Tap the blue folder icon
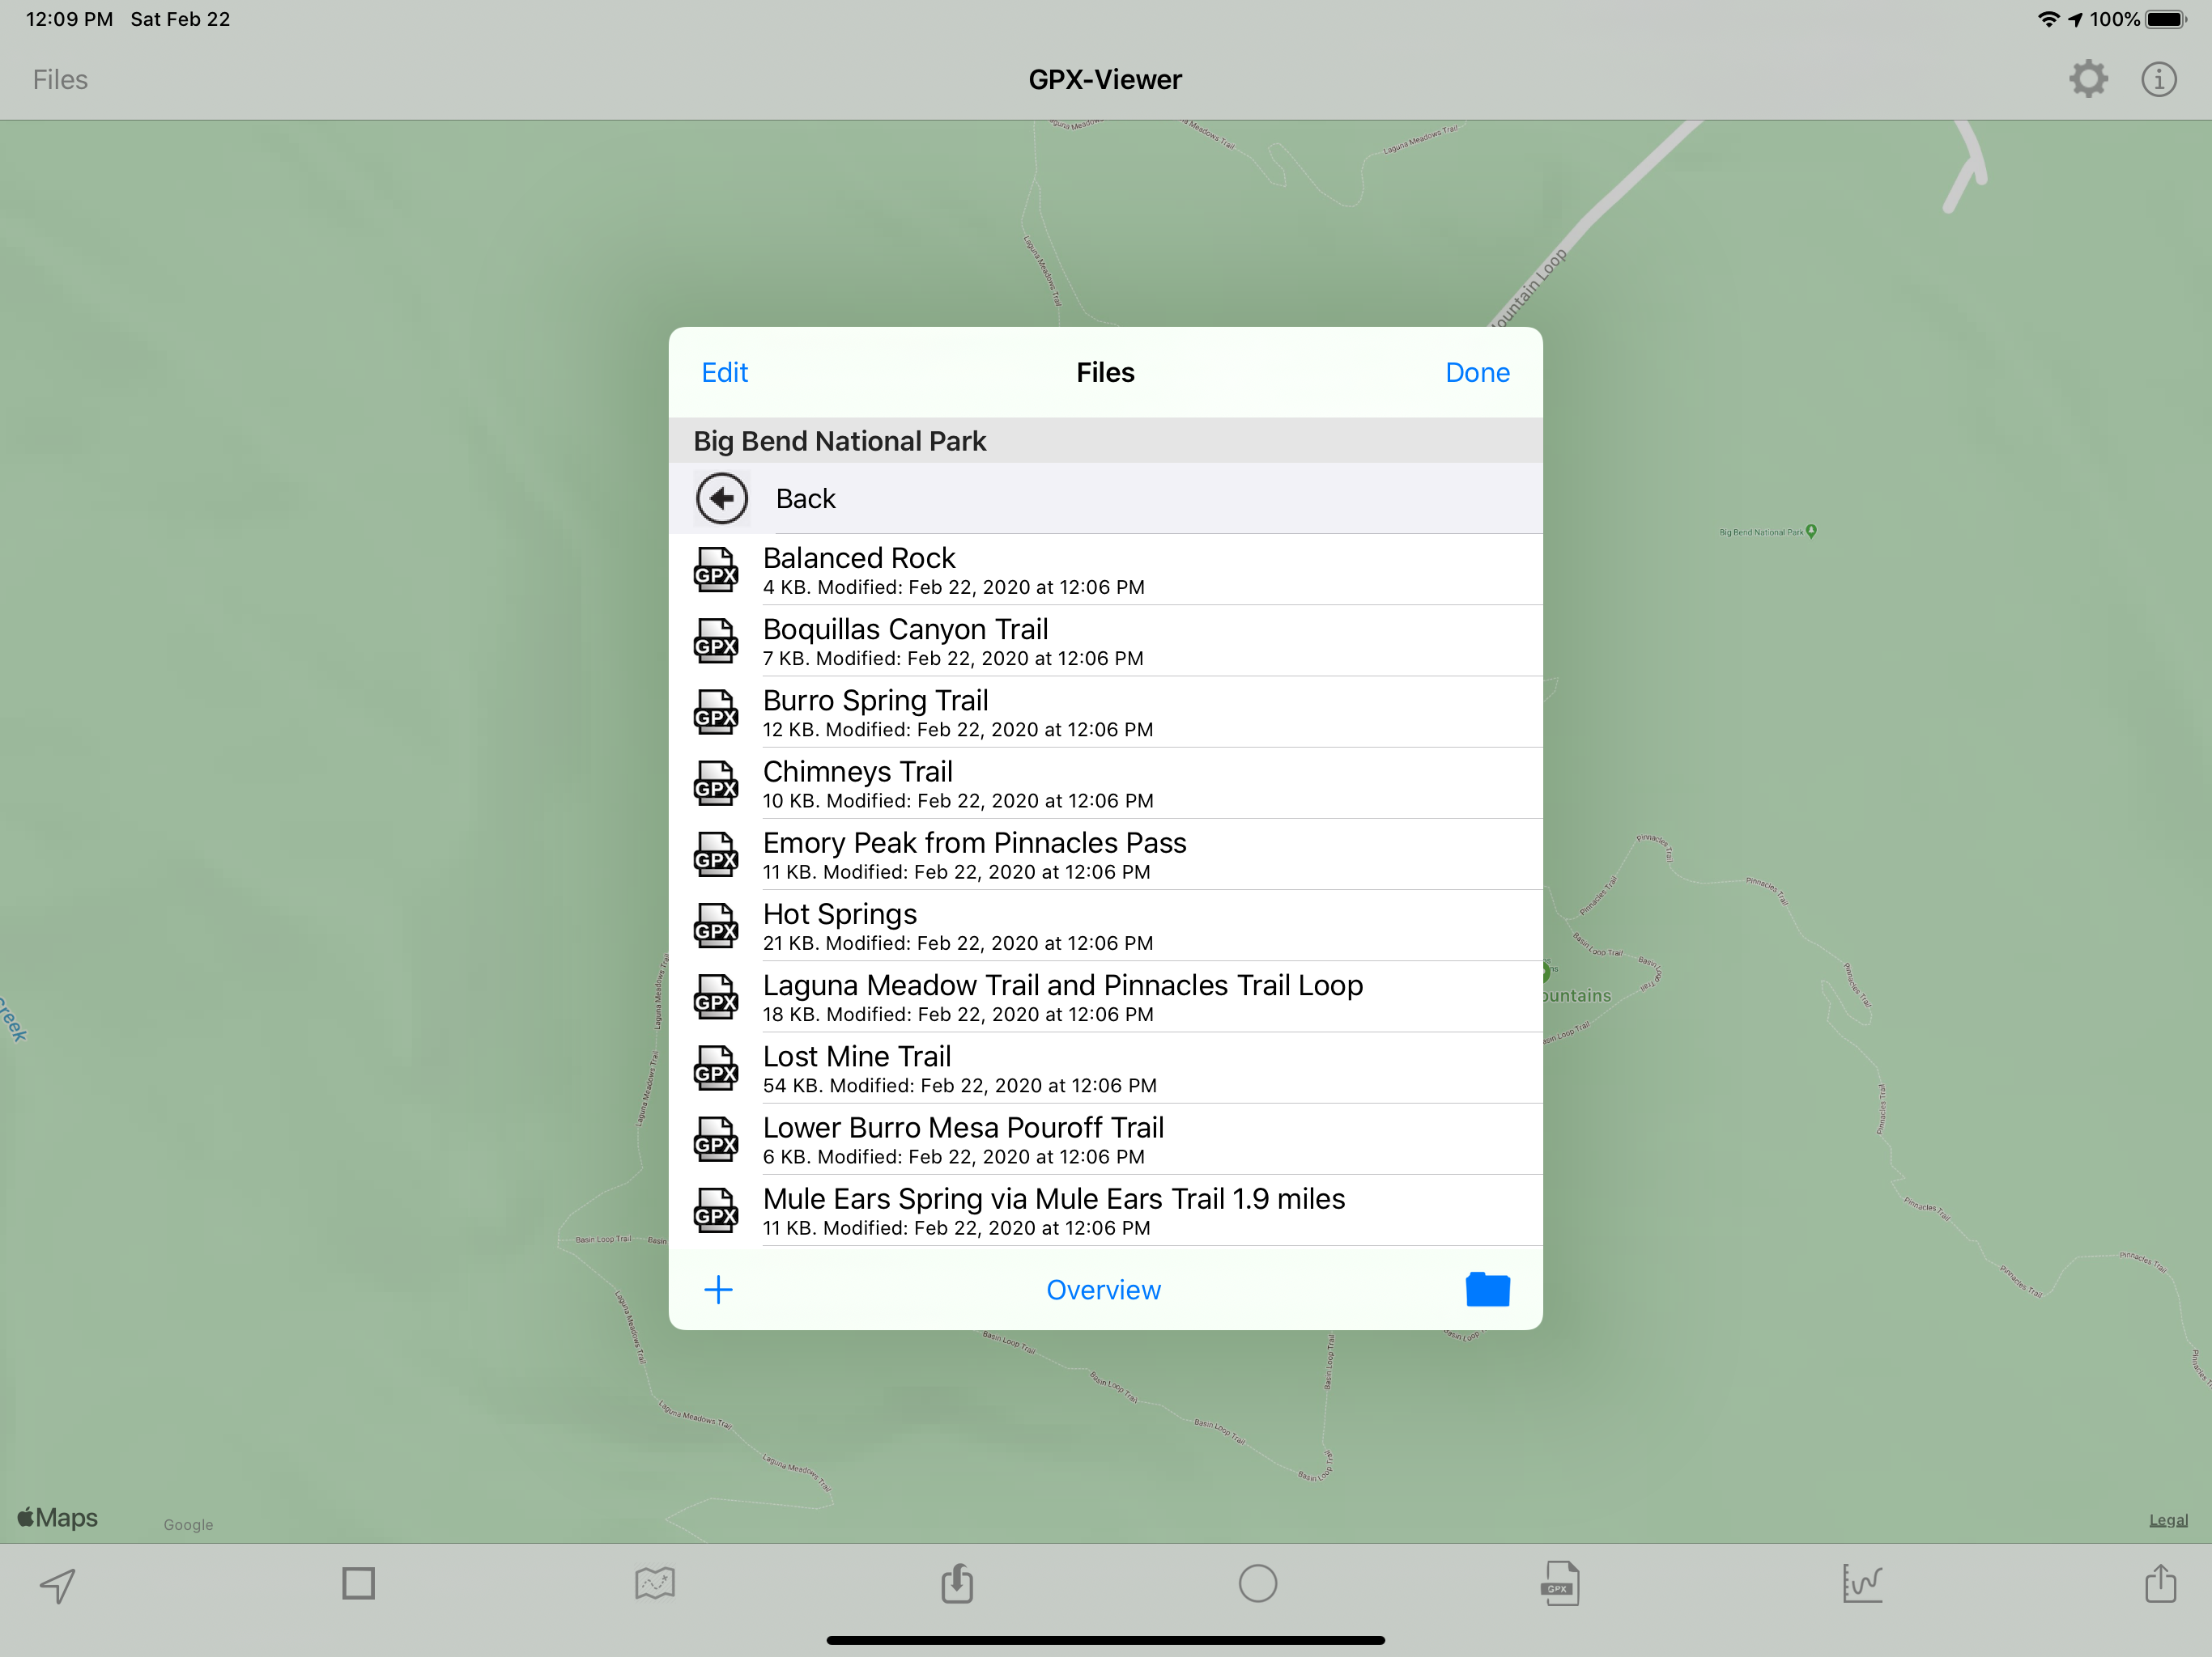Image resolution: width=2212 pixels, height=1657 pixels. [x=1487, y=1289]
